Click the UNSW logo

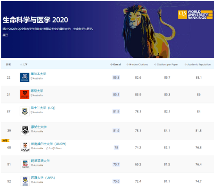pyautogui.click(x=25, y=147)
